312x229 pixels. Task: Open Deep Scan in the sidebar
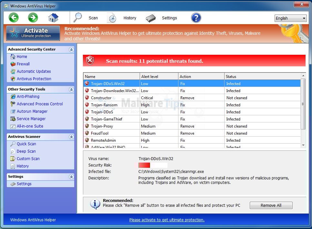click(x=26, y=151)
